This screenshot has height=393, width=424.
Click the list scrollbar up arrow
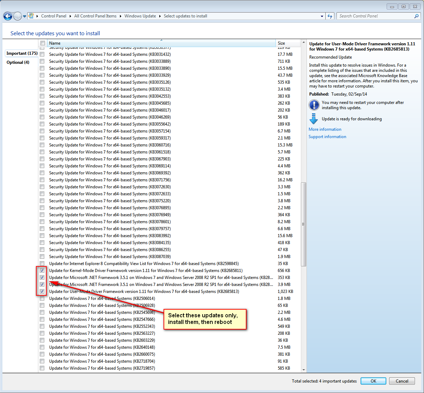coord(303,43)
